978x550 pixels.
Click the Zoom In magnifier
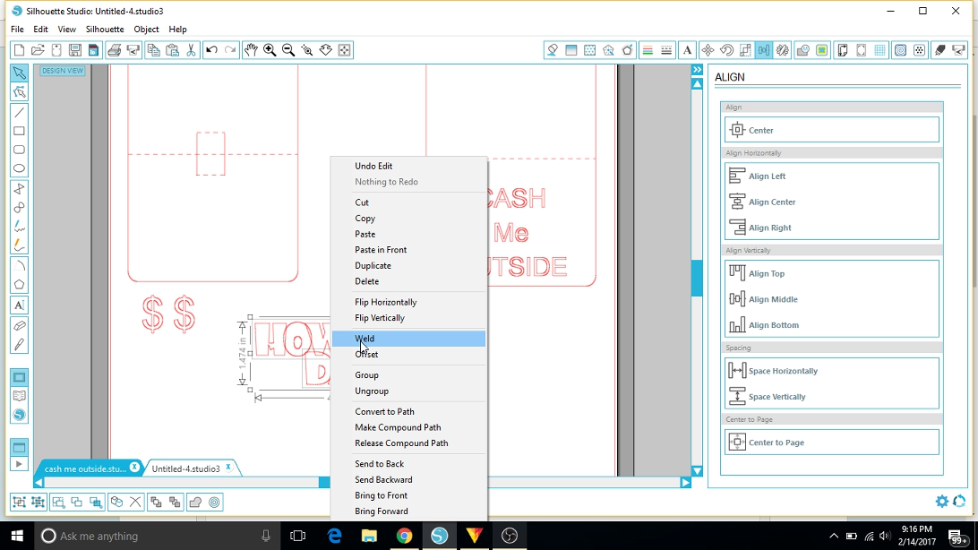[270, 50]
